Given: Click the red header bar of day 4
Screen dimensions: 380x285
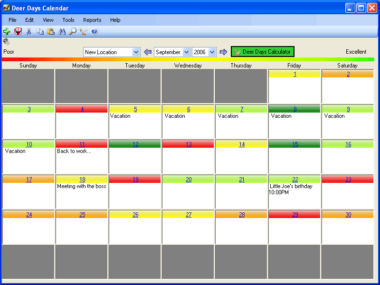Looking at the screenshot, I should tap(71, 109).
